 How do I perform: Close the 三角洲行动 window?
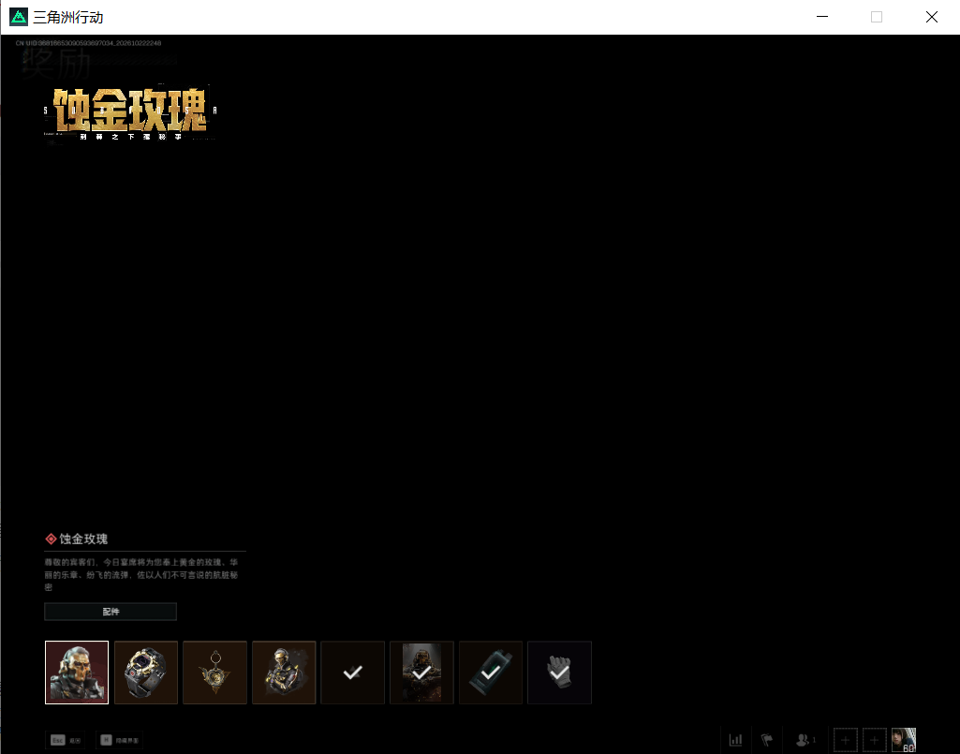coord(932,17)
